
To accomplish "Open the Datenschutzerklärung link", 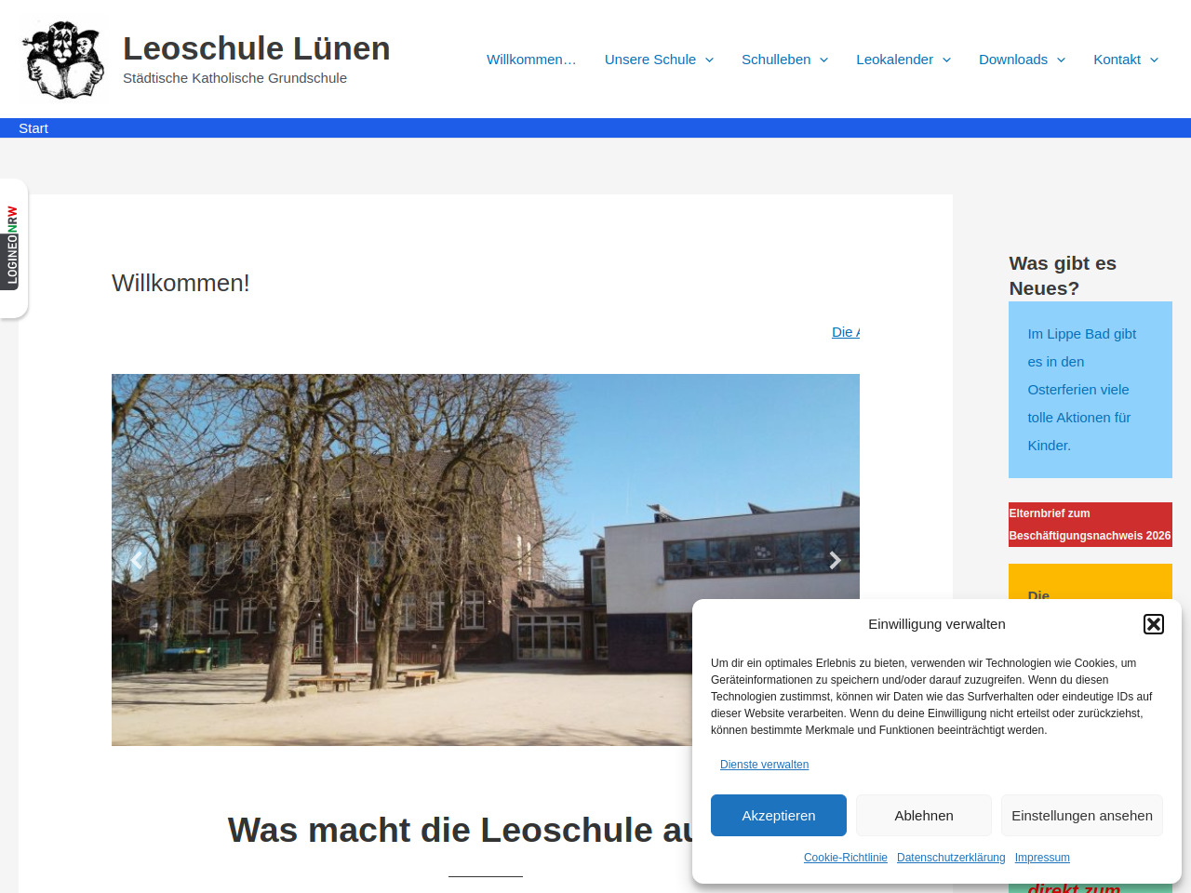I will 950,858.
